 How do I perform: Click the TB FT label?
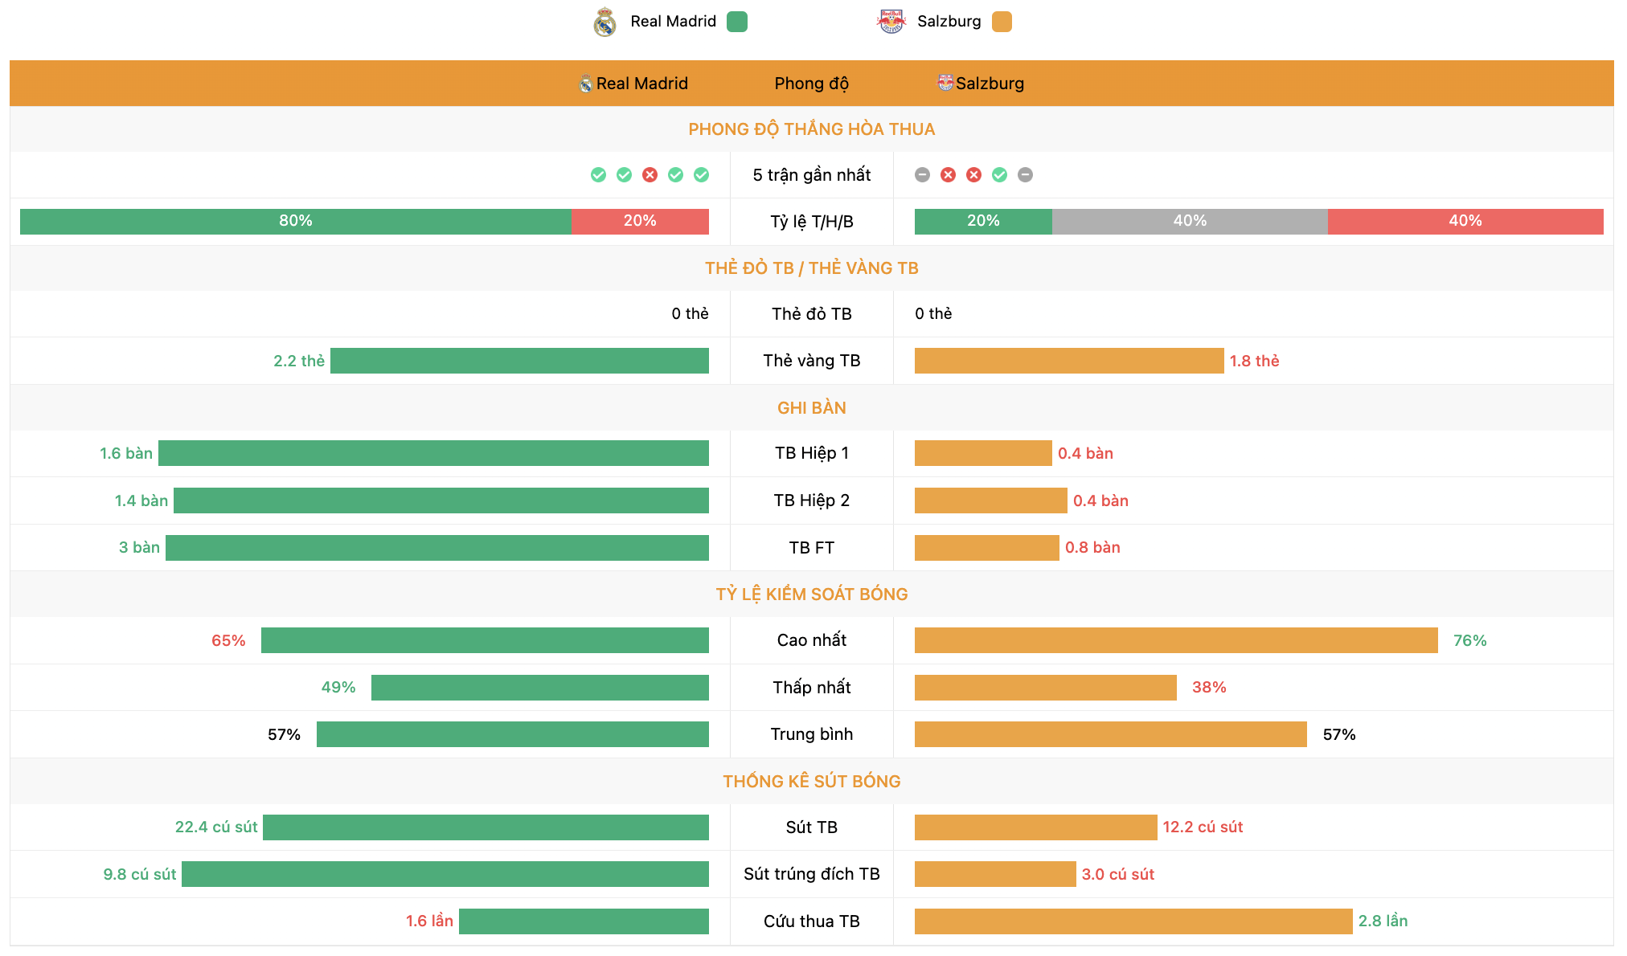coord(811,548)
